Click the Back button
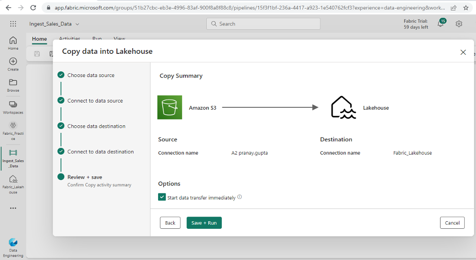This screenshot has width=476, height=260. point(170,223)
